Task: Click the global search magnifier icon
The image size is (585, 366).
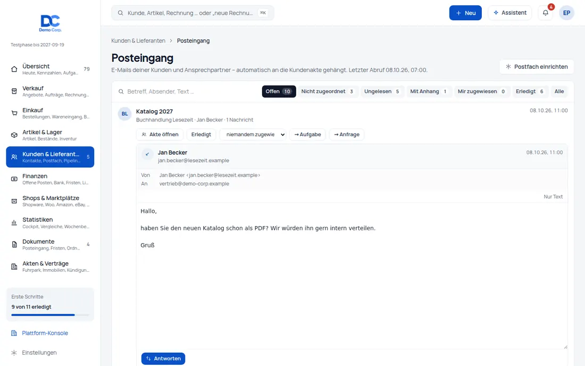Action: [121, 13]
